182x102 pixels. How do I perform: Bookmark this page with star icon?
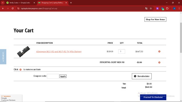(151, 8)
